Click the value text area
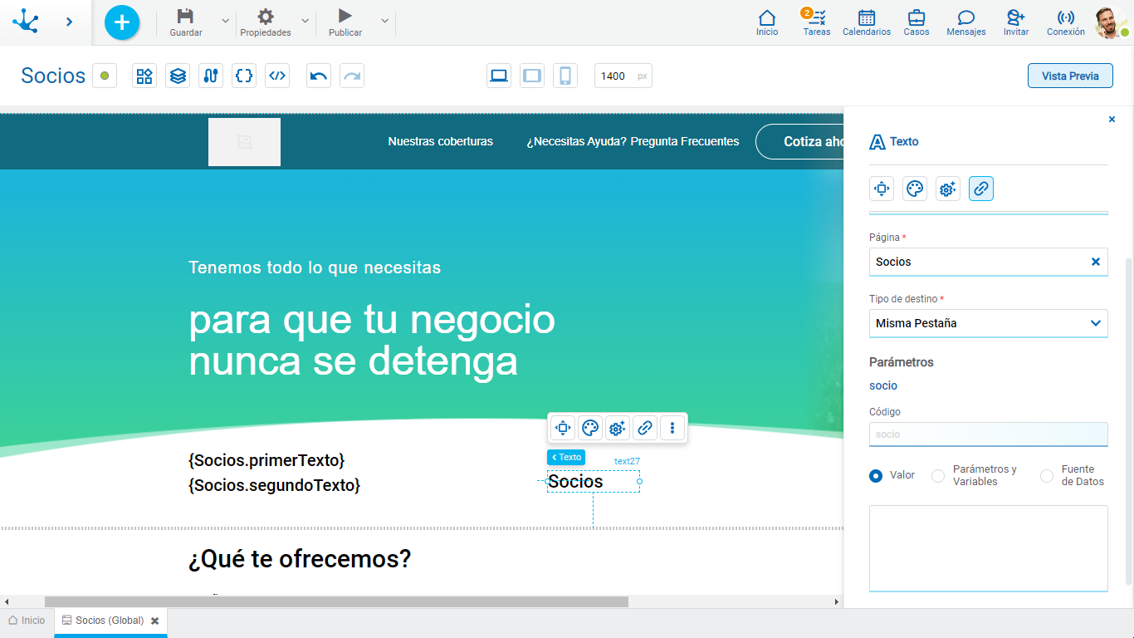The image size is (1134, 638). (x=989, y=548)
